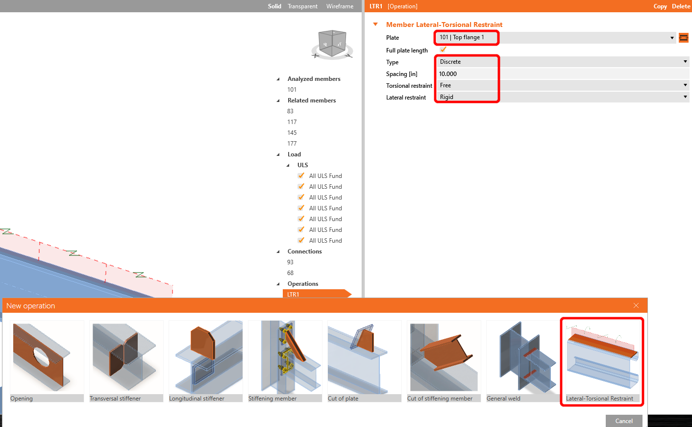Viewport: 692px width, 427px height.
Task: Select the Opening operation icon
Action: tap(47, 357)
